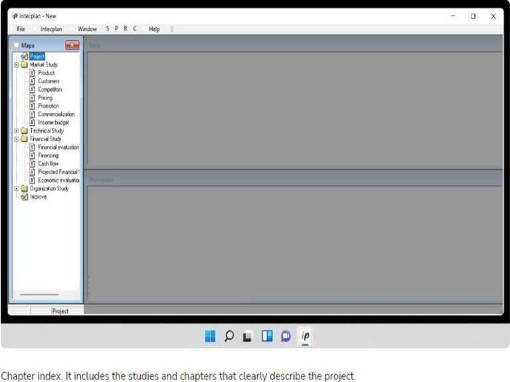Open taskbar Search
The width and height of the screenshot is (510, 382).
229,336
